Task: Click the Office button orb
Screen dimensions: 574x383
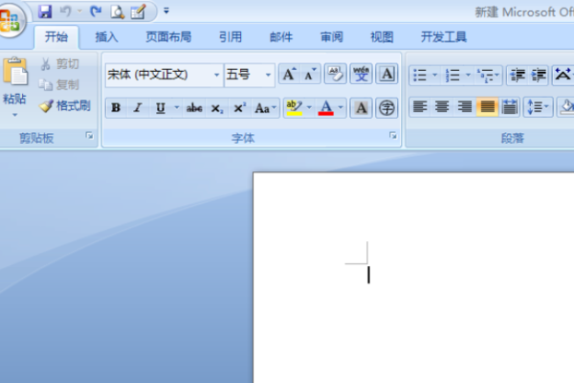Action: click(x=11, y=20)
